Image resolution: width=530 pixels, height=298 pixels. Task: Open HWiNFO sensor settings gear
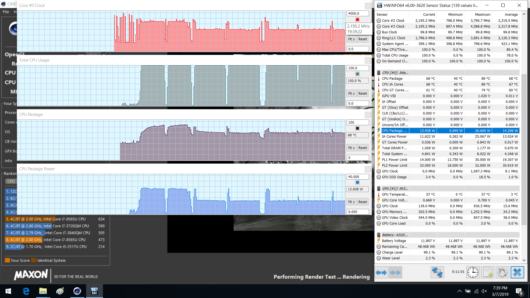(x=502, y=273)
